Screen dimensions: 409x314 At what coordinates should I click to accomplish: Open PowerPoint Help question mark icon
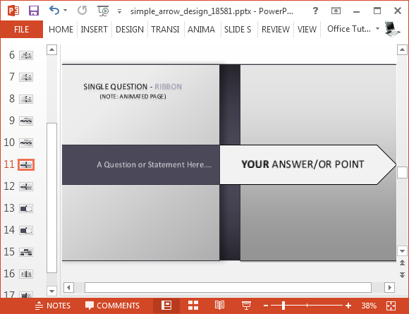(x=315, y=11)
